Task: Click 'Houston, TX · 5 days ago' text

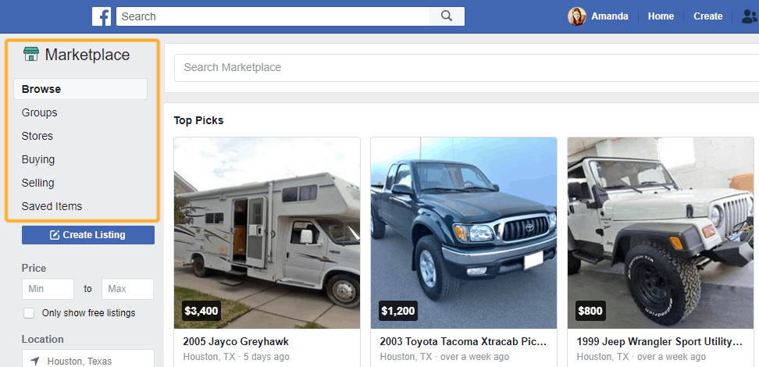Action: point(237,357)
